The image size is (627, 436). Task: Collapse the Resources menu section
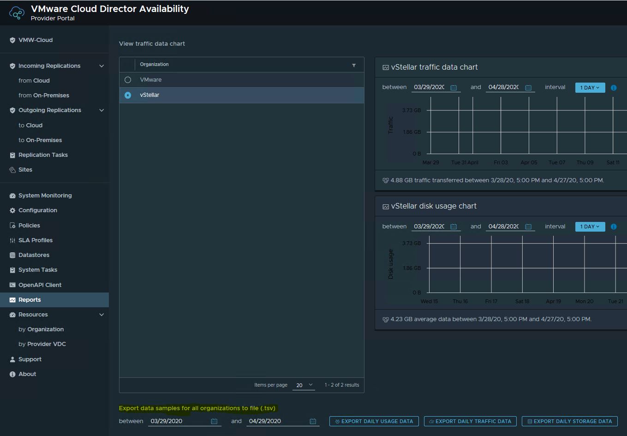(x=102, y=315)
